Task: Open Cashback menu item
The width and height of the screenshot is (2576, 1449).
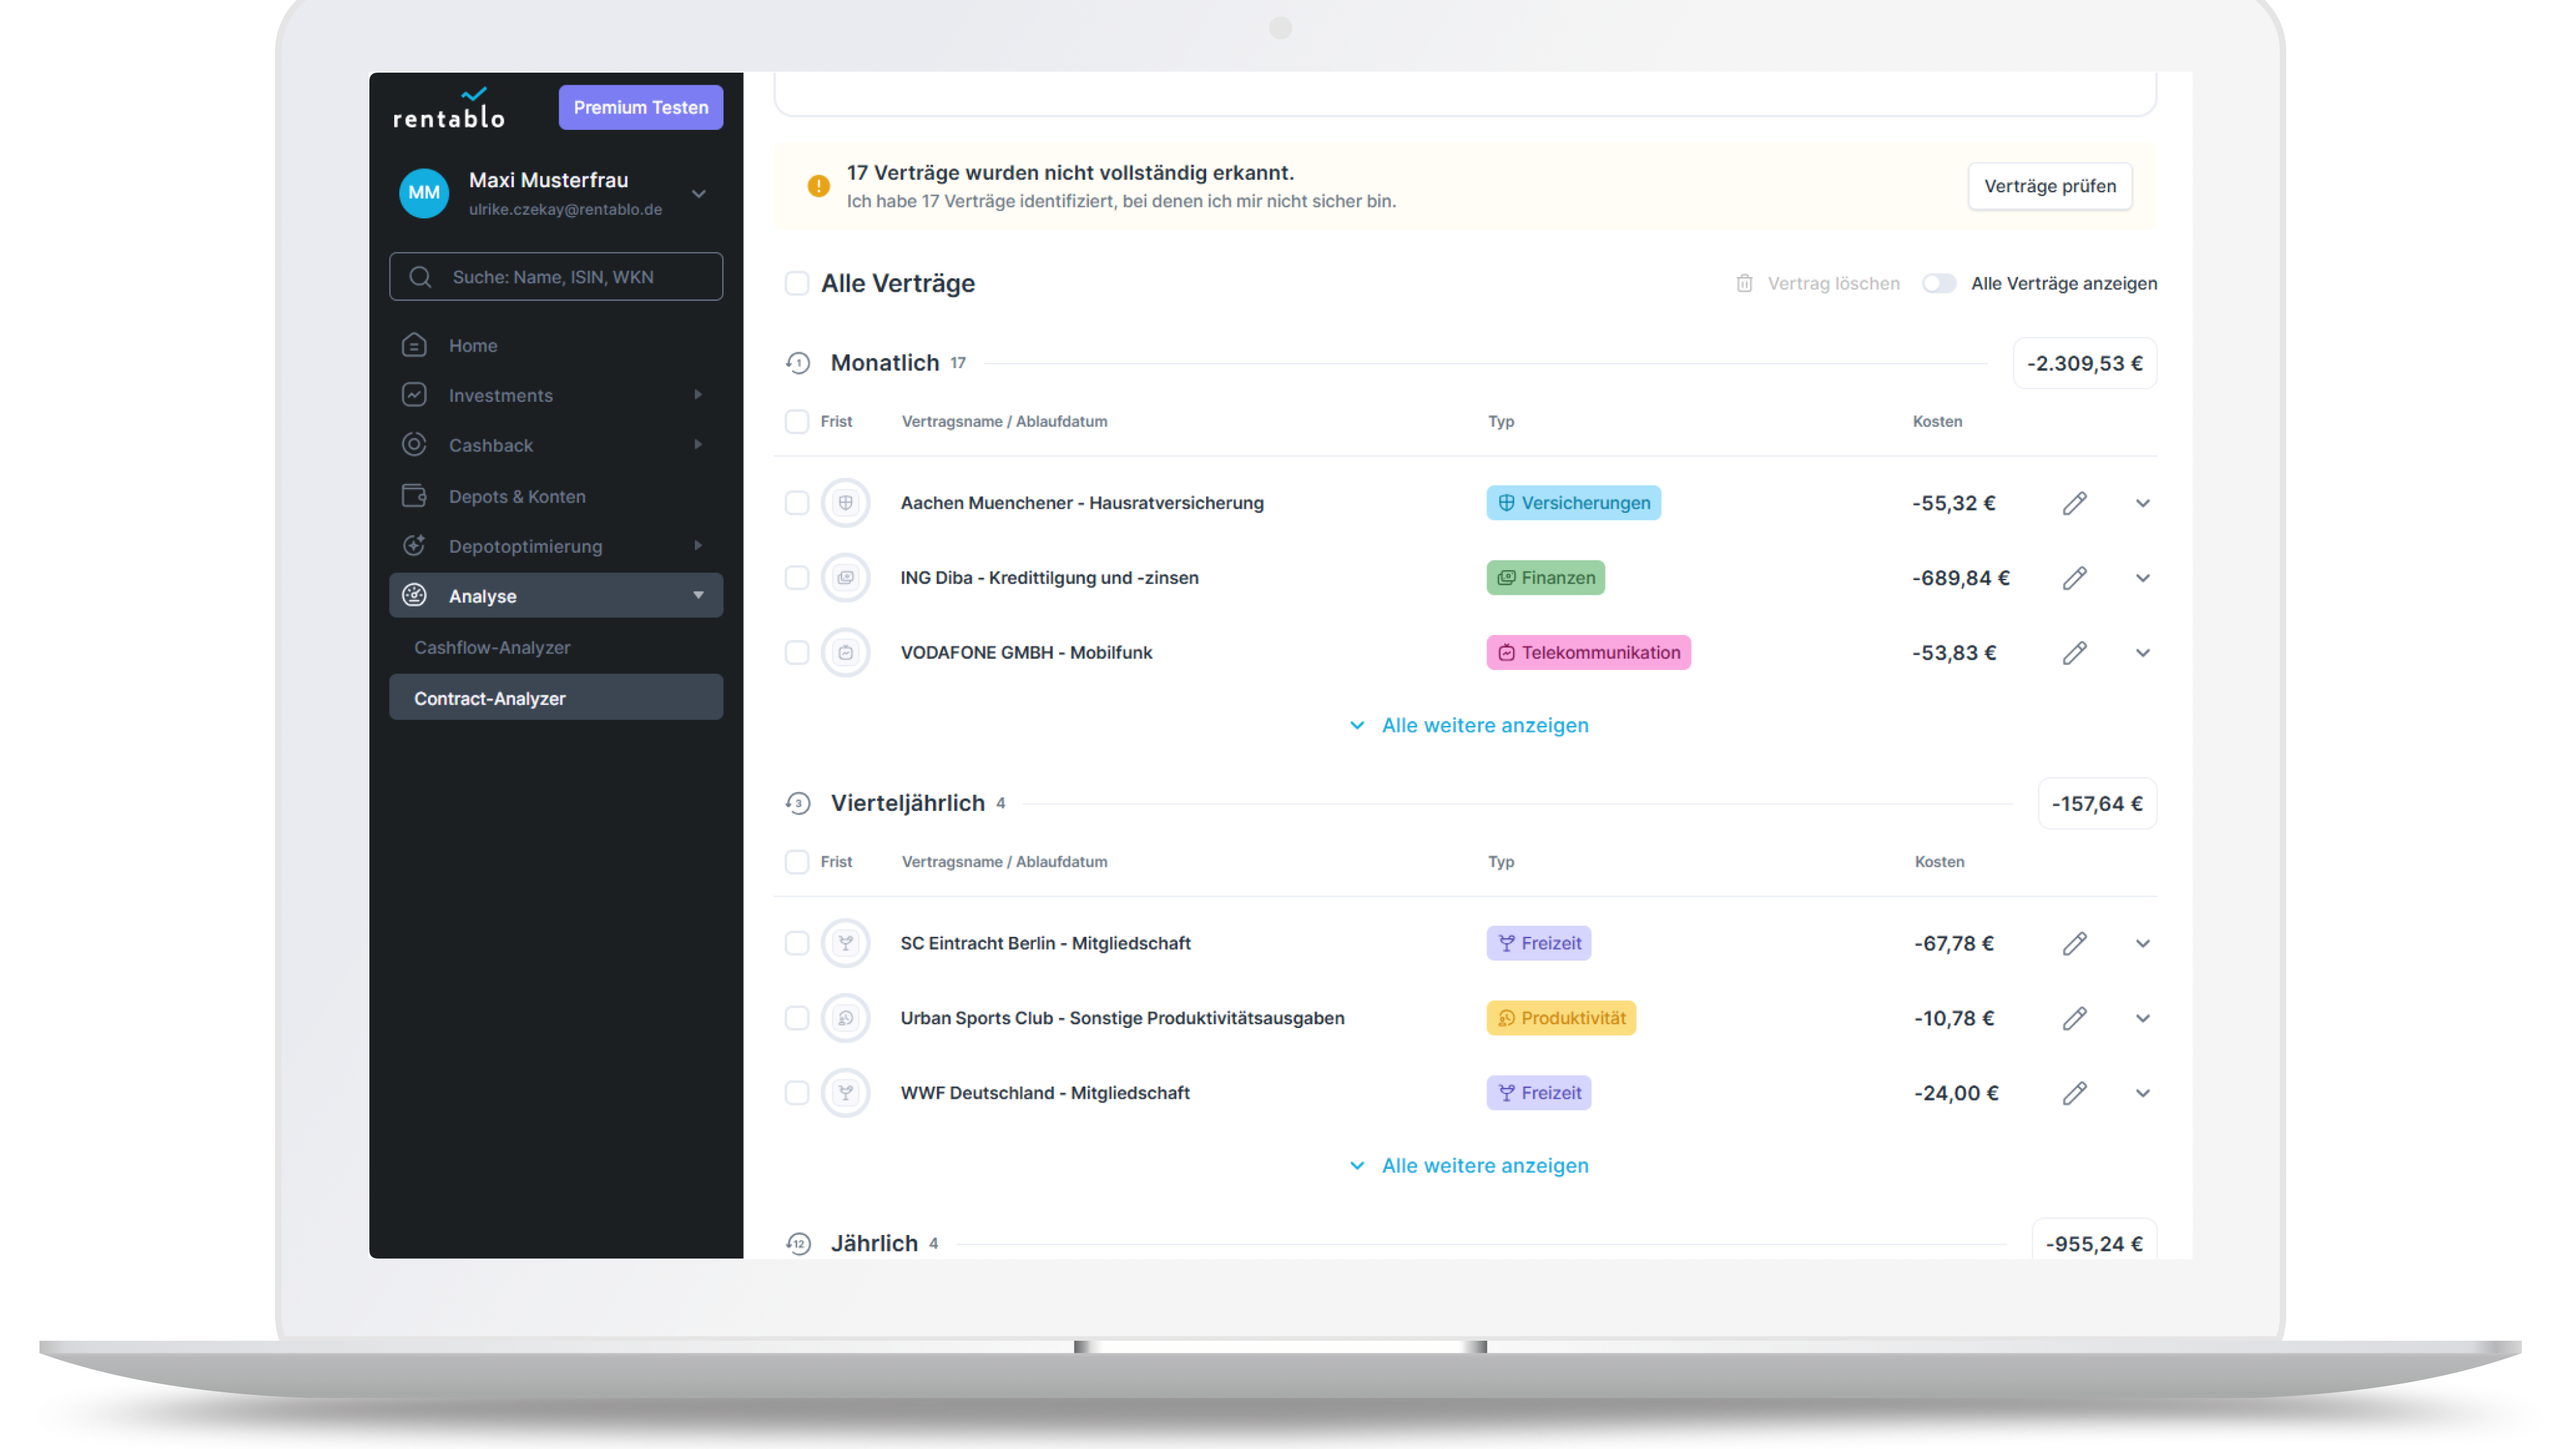Action: click(x=556, y=445)
